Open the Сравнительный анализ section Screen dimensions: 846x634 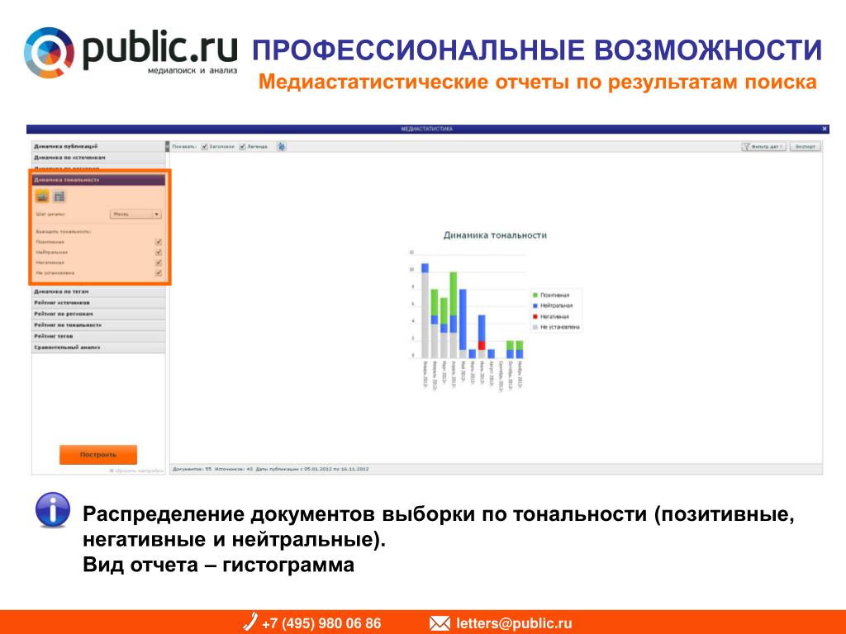pyautogui.click(x=98, y=348)
